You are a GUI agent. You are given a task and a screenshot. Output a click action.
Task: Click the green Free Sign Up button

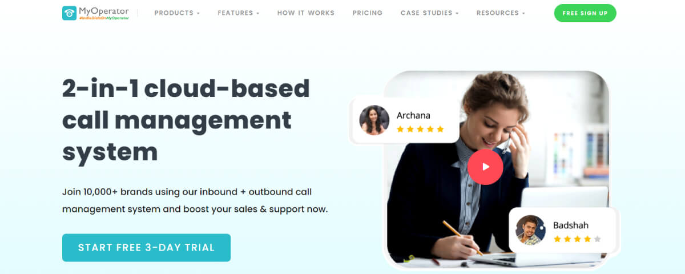pos(585,13)
